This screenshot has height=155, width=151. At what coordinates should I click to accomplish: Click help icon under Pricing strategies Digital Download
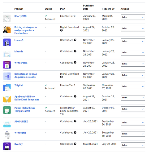[61, 30]
